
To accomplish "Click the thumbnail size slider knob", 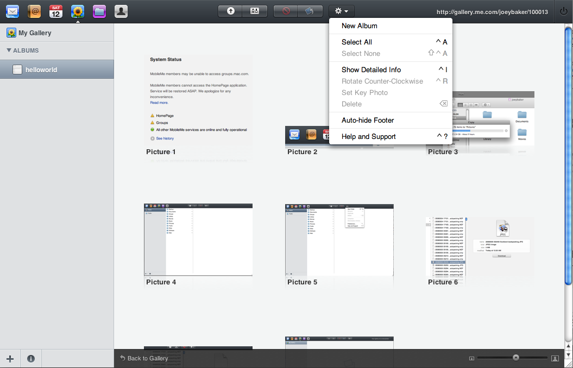I will pyautogui.click(x=515, y=358).
